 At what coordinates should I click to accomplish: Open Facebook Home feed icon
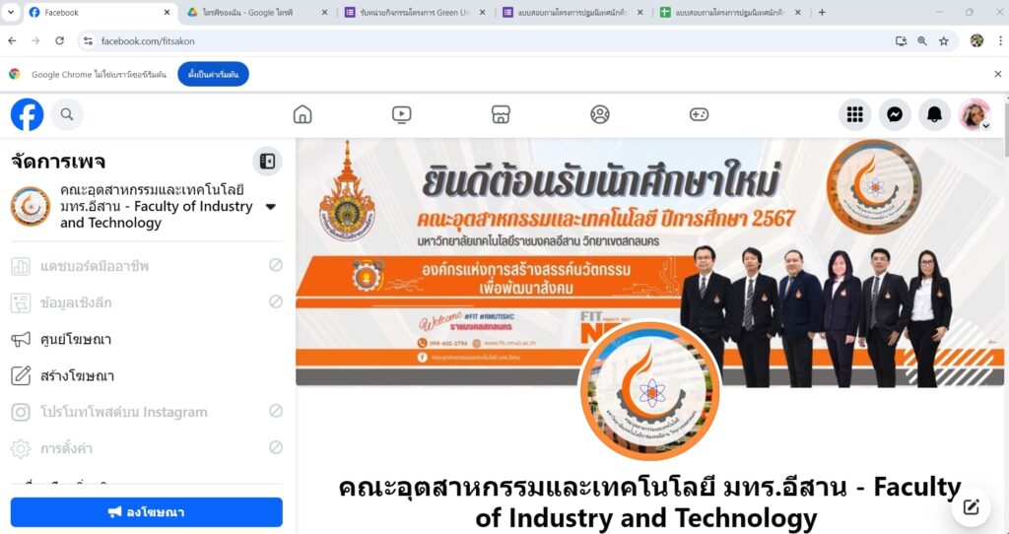tap(303, 114)
